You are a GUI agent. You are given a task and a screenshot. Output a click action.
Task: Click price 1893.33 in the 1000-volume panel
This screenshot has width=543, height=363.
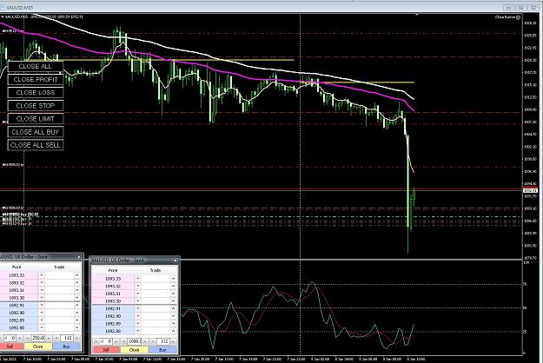tap(113, 279)
